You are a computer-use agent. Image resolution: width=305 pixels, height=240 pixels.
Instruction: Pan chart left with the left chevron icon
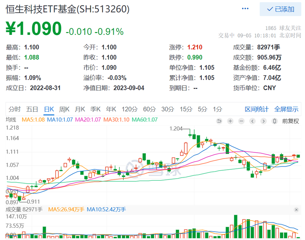(252, 121)
